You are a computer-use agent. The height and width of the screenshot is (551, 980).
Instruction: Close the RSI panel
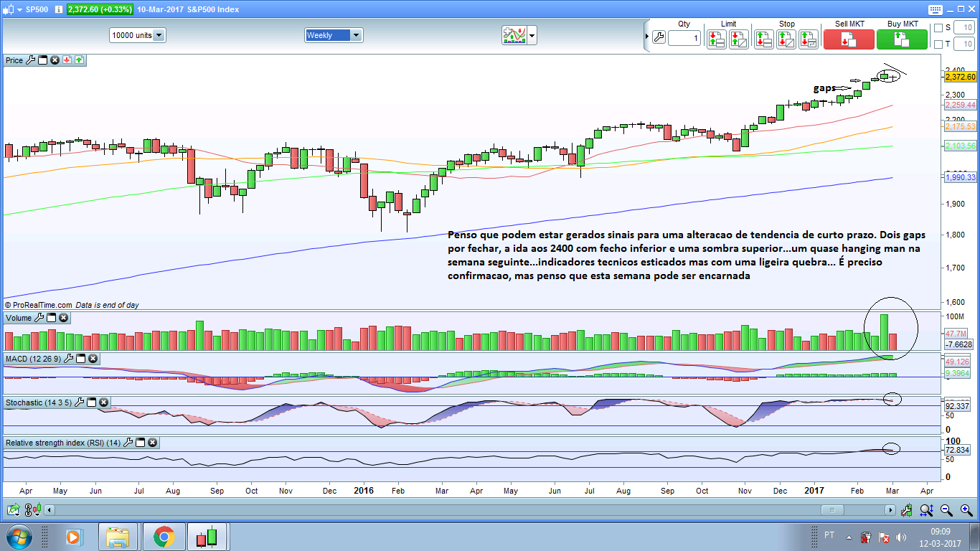152,443
